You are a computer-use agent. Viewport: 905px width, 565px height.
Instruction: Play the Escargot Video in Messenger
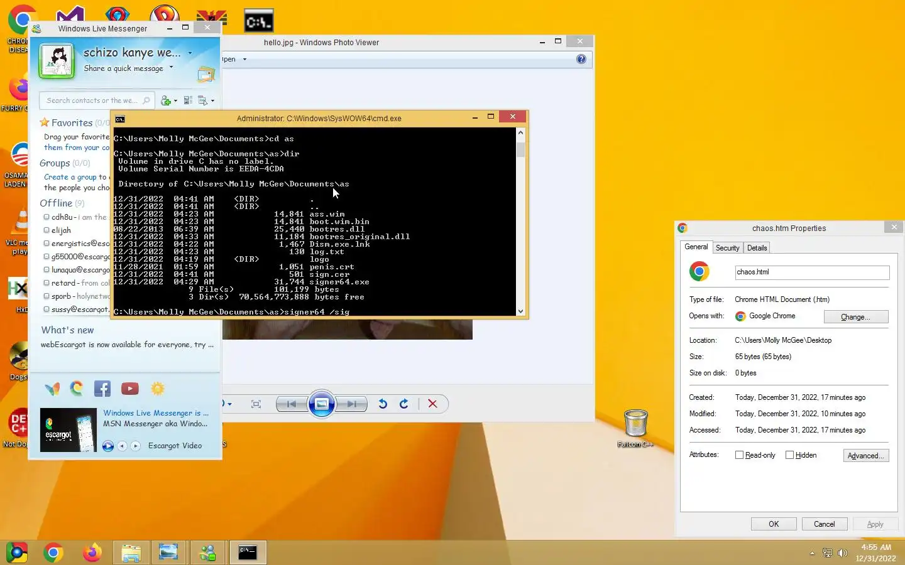click(108, 446)
